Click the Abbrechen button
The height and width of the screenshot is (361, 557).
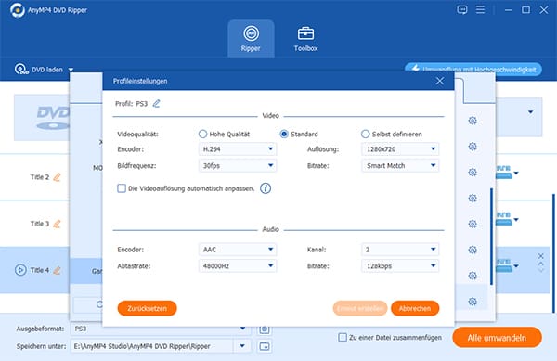click(415, 308)
